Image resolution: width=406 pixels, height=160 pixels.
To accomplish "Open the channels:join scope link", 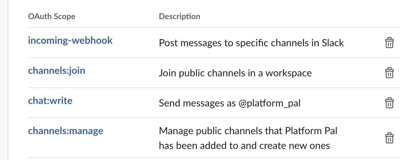I will click(x=56, y=71).
